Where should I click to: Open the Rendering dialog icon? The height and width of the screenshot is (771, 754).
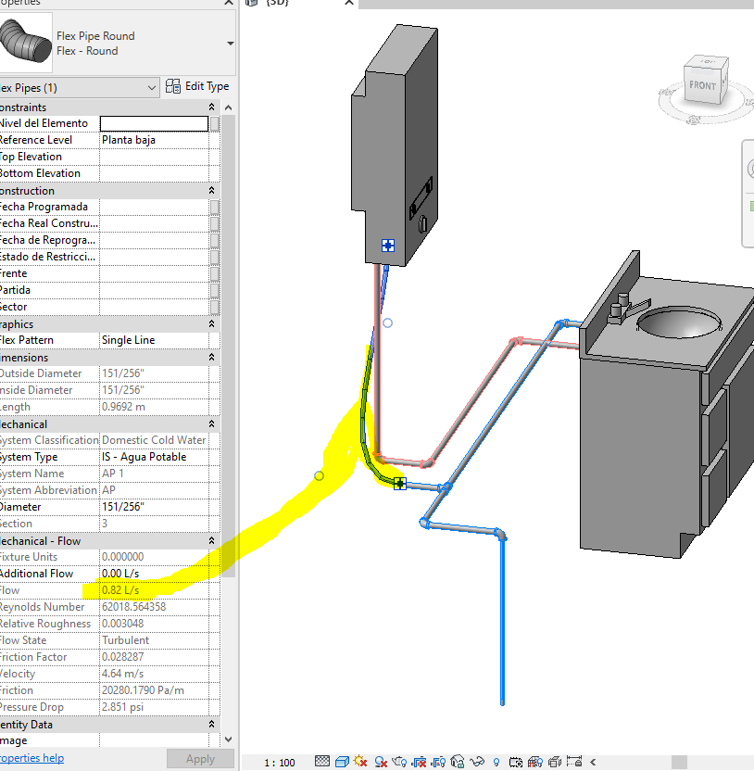point(399,760)
